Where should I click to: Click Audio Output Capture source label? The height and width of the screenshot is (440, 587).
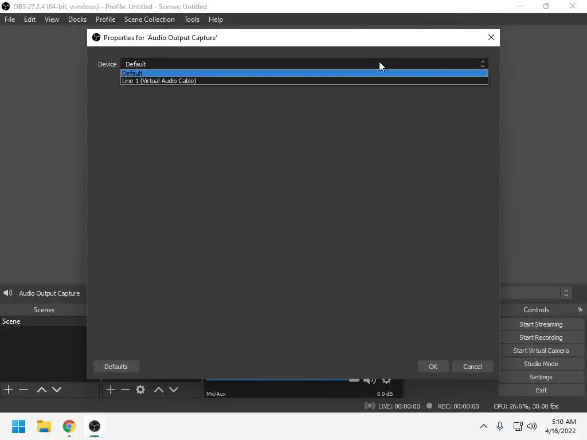49,293
